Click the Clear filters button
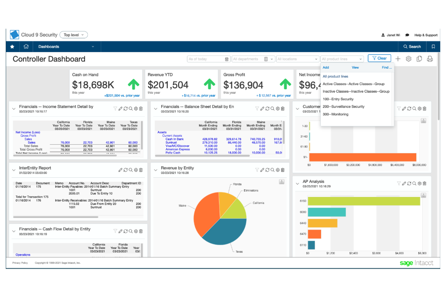Viewport: 446px width, 298px height. 379,58
